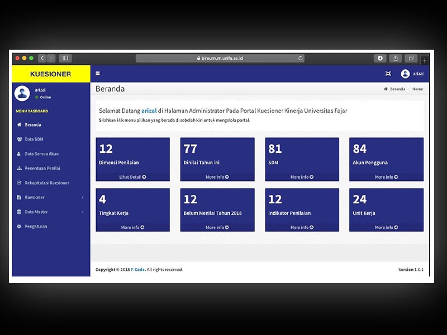Open the arizal user avatar menu
Image resolution: width=447 pixels, height=335 pixels.
click(x=412, y=74)
